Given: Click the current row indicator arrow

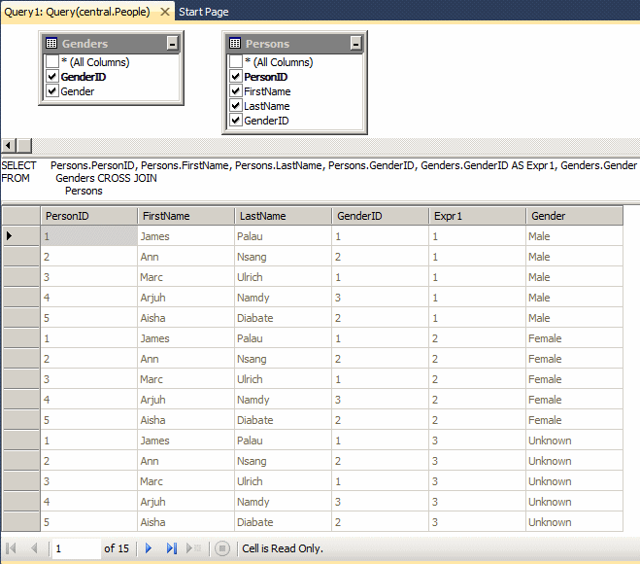Looking at the screenshot, I should tap(10, 235).
